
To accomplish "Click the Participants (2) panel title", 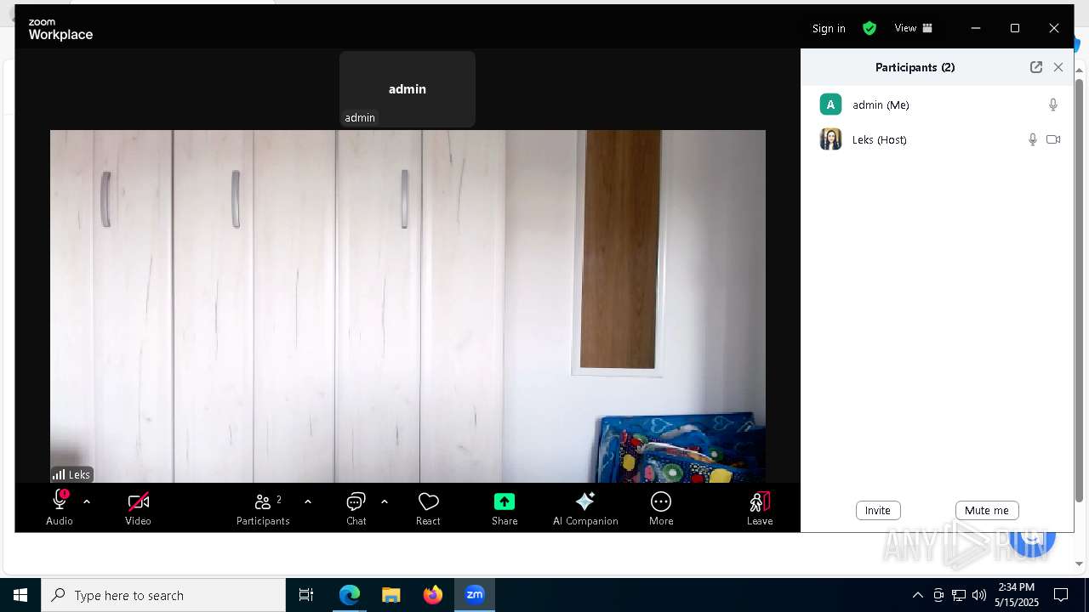I will [x=915, y=67].
